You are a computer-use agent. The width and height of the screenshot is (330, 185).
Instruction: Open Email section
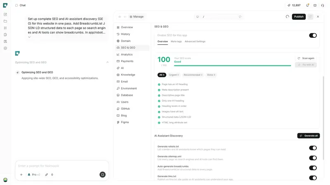132,81
